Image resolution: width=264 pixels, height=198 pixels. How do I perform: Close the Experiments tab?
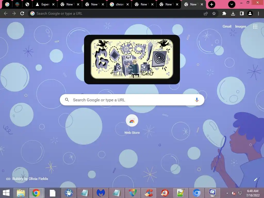tap(53, 4)
